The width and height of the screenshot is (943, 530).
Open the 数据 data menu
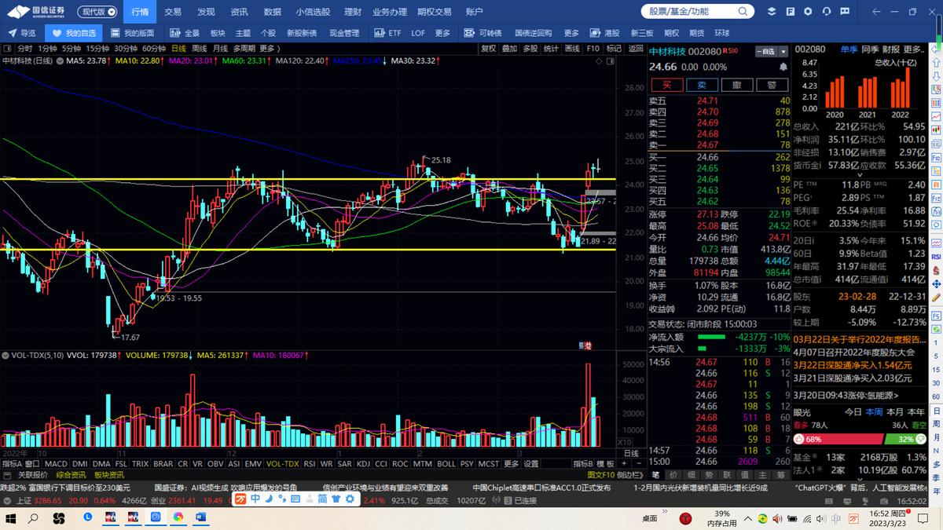tap(273, 12)
